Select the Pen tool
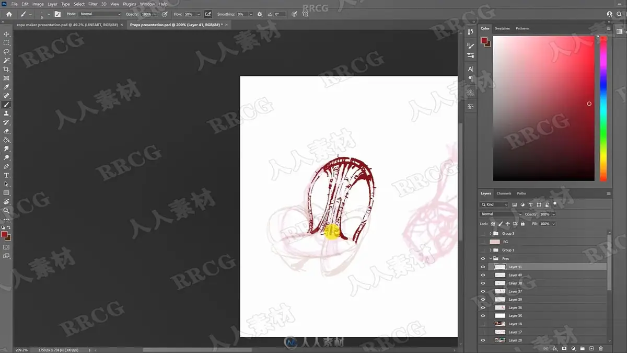Viewport: 627px width, 353px height. point(7,166)
